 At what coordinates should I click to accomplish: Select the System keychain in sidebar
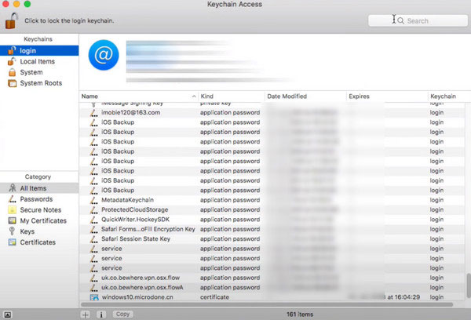[31, 72]
